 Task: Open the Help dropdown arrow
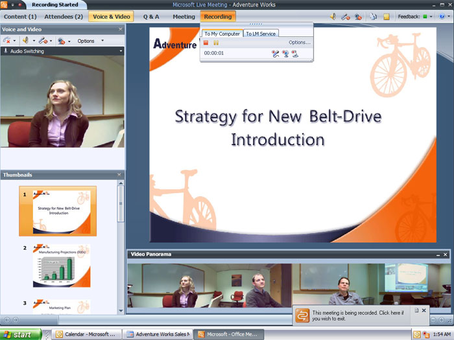point(449,16)
